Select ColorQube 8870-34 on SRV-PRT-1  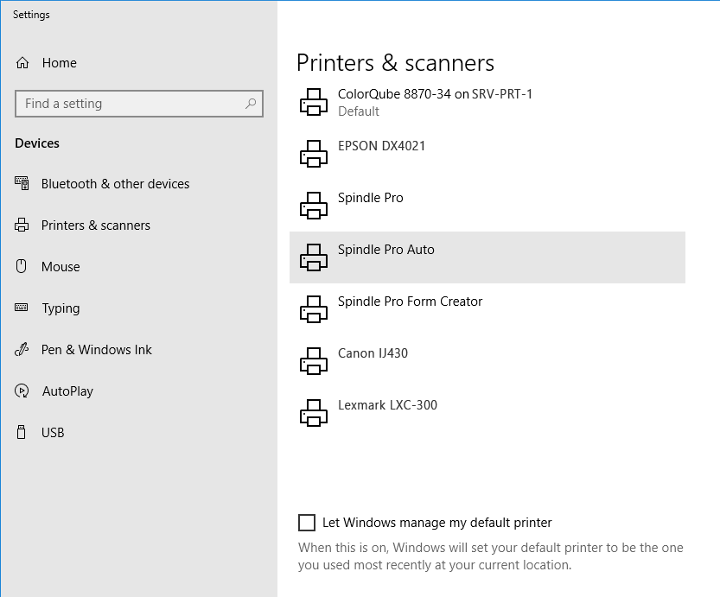435,94
